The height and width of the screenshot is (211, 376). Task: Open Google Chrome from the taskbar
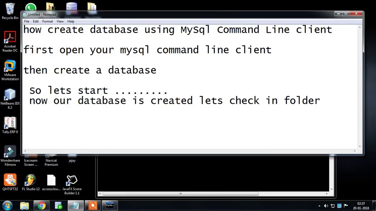(x=42, y=206)
